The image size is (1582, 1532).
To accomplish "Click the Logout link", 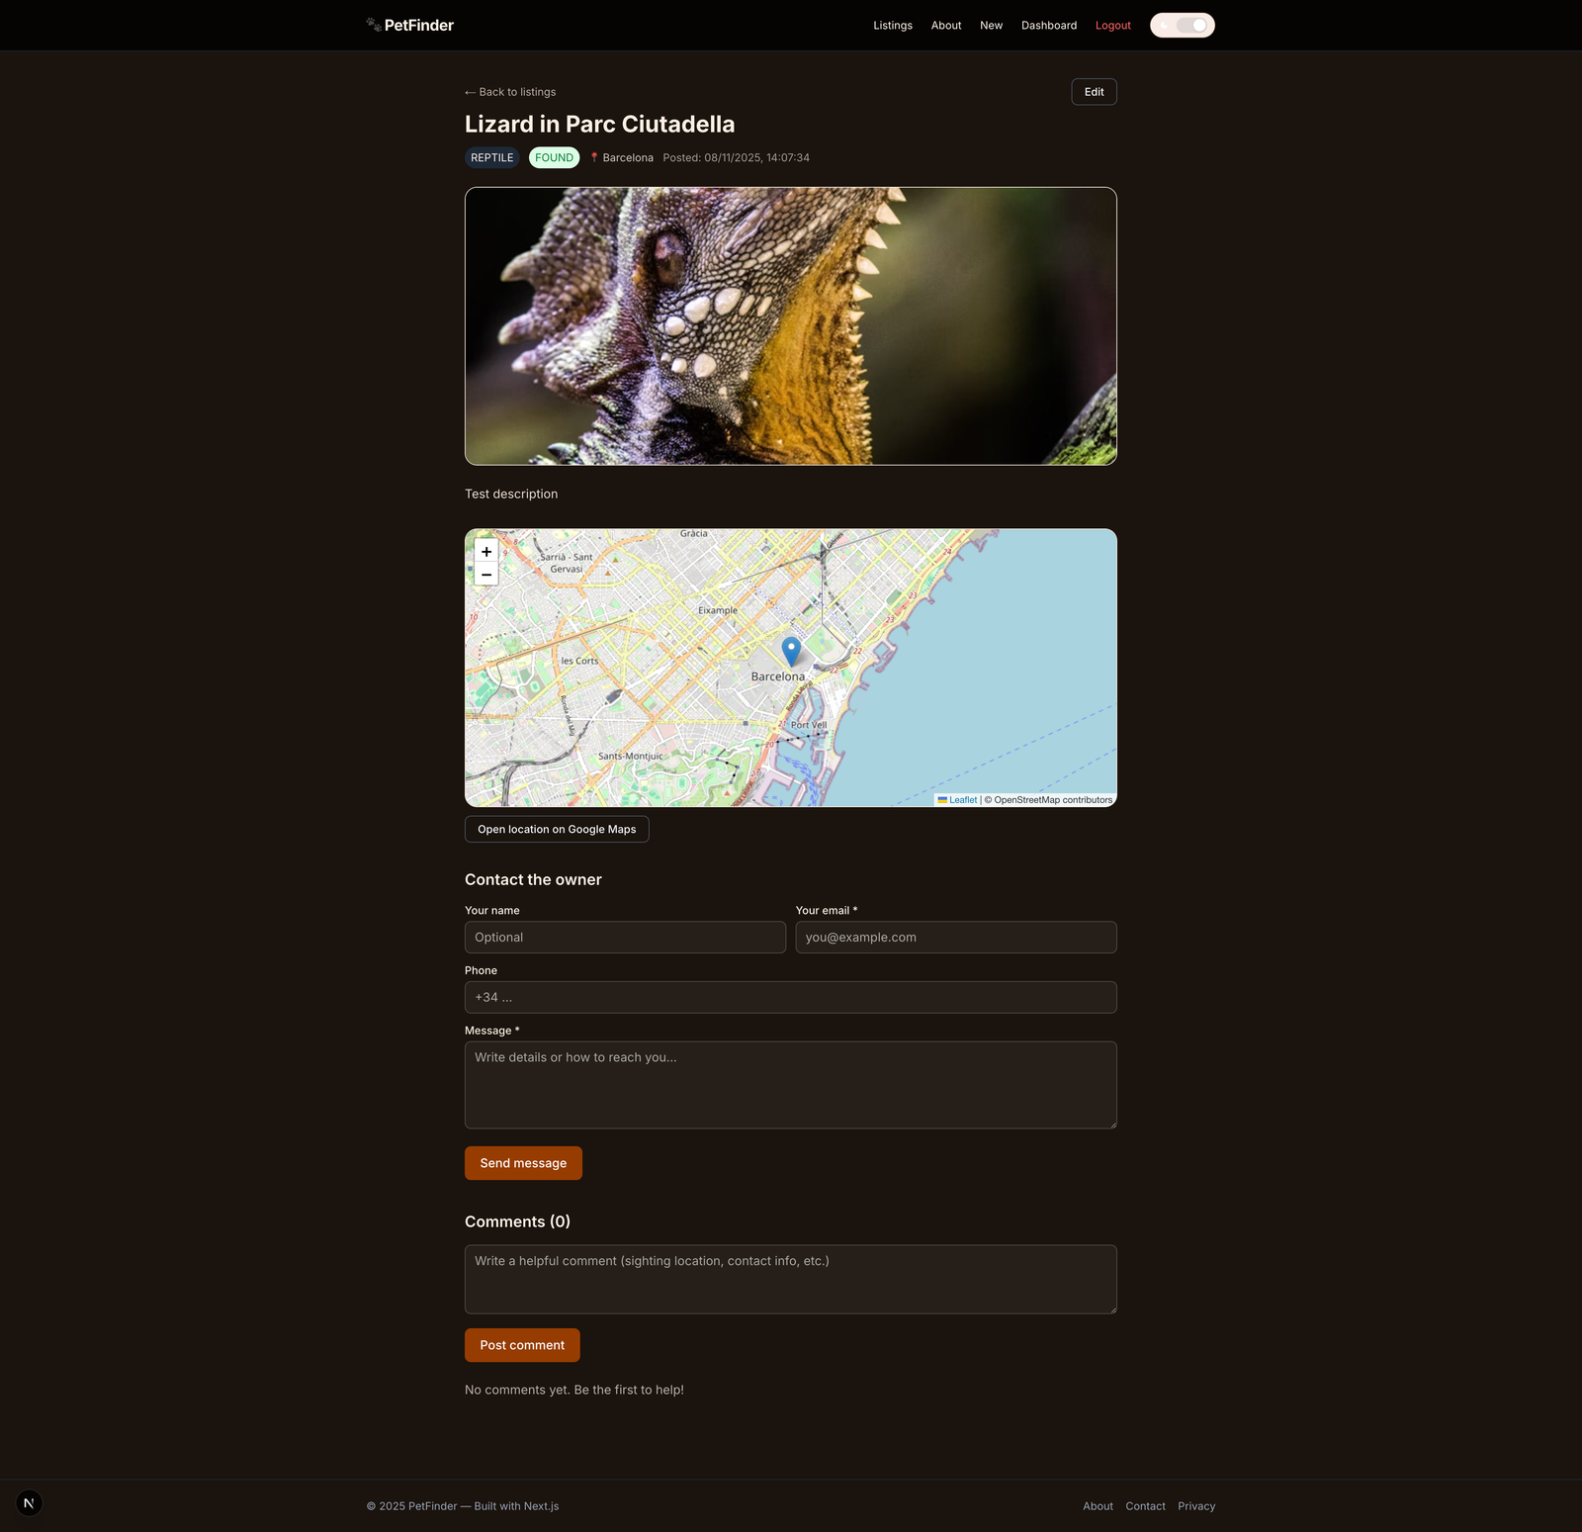I will 1112,25.
